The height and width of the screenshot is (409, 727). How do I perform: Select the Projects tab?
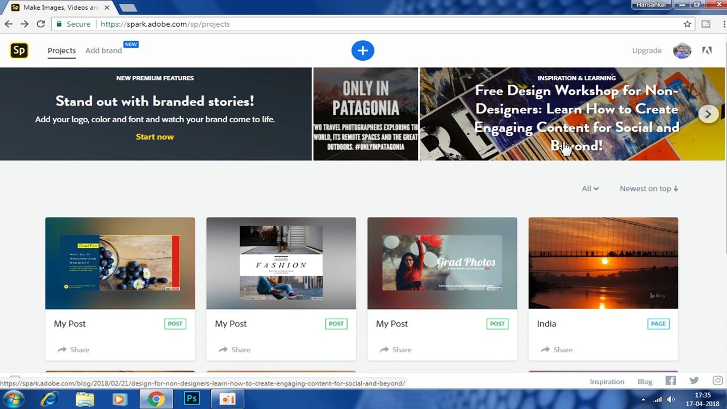(61, 51)
